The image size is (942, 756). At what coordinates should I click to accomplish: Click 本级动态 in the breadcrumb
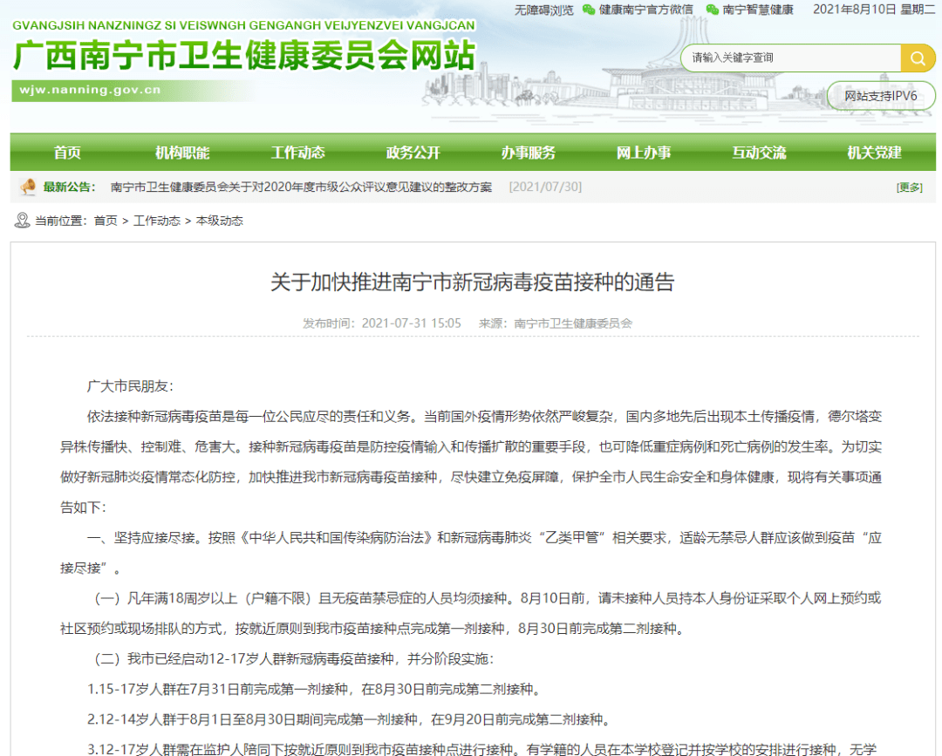(220, 221)
